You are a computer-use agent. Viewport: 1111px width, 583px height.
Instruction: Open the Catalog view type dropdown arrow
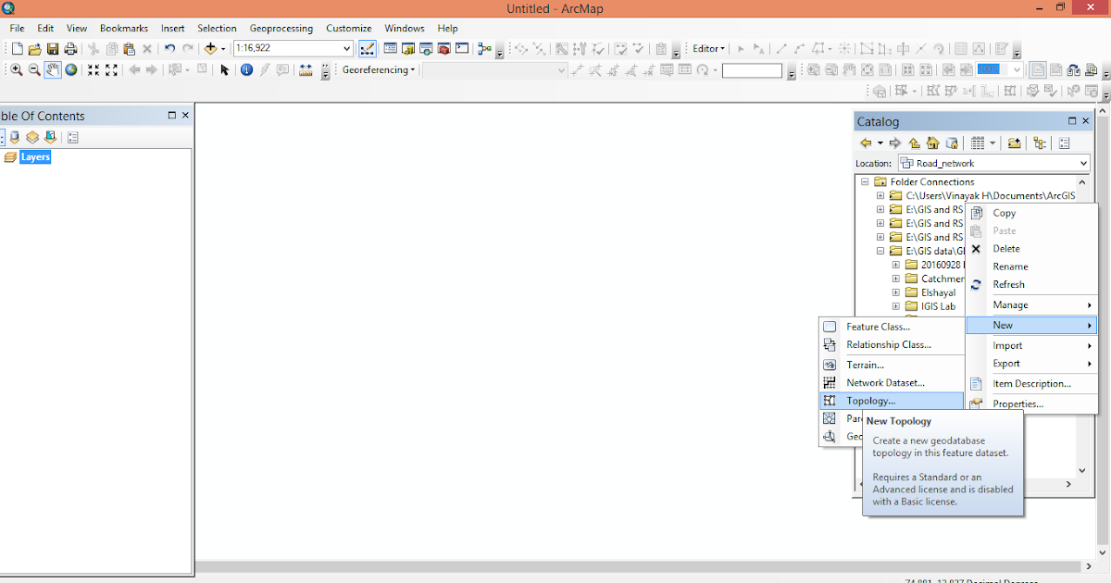click(992, 143)
